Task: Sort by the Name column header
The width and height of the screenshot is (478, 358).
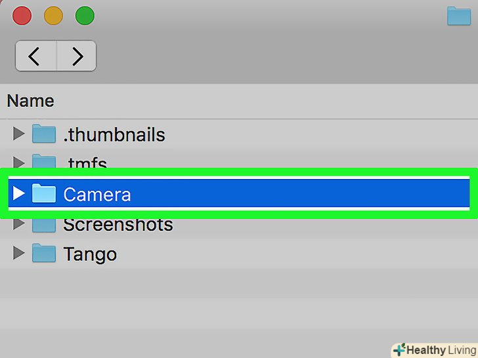Action: [x=30, y=101]
